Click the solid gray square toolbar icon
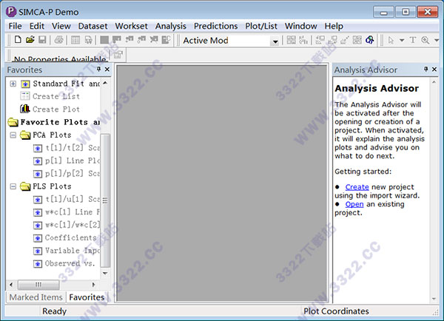This screenshot has width=444, height=321. [104, 40]
